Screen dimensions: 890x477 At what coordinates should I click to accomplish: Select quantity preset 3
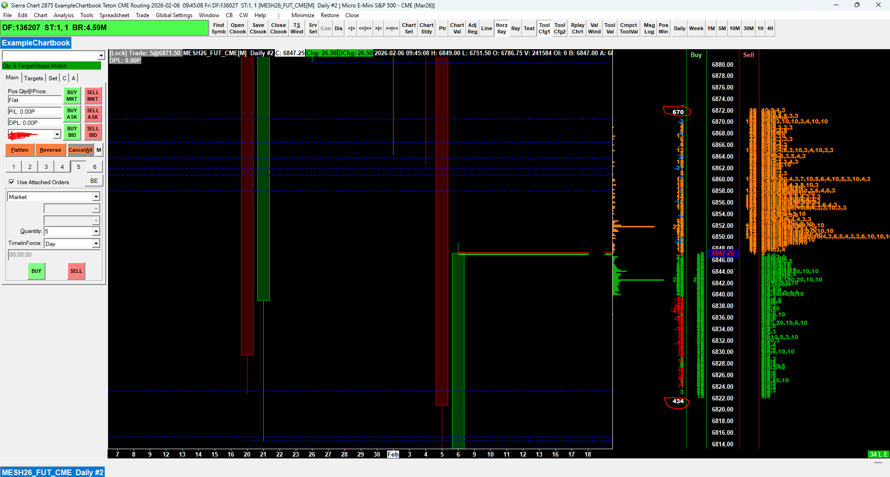click(x=46, y=167)
